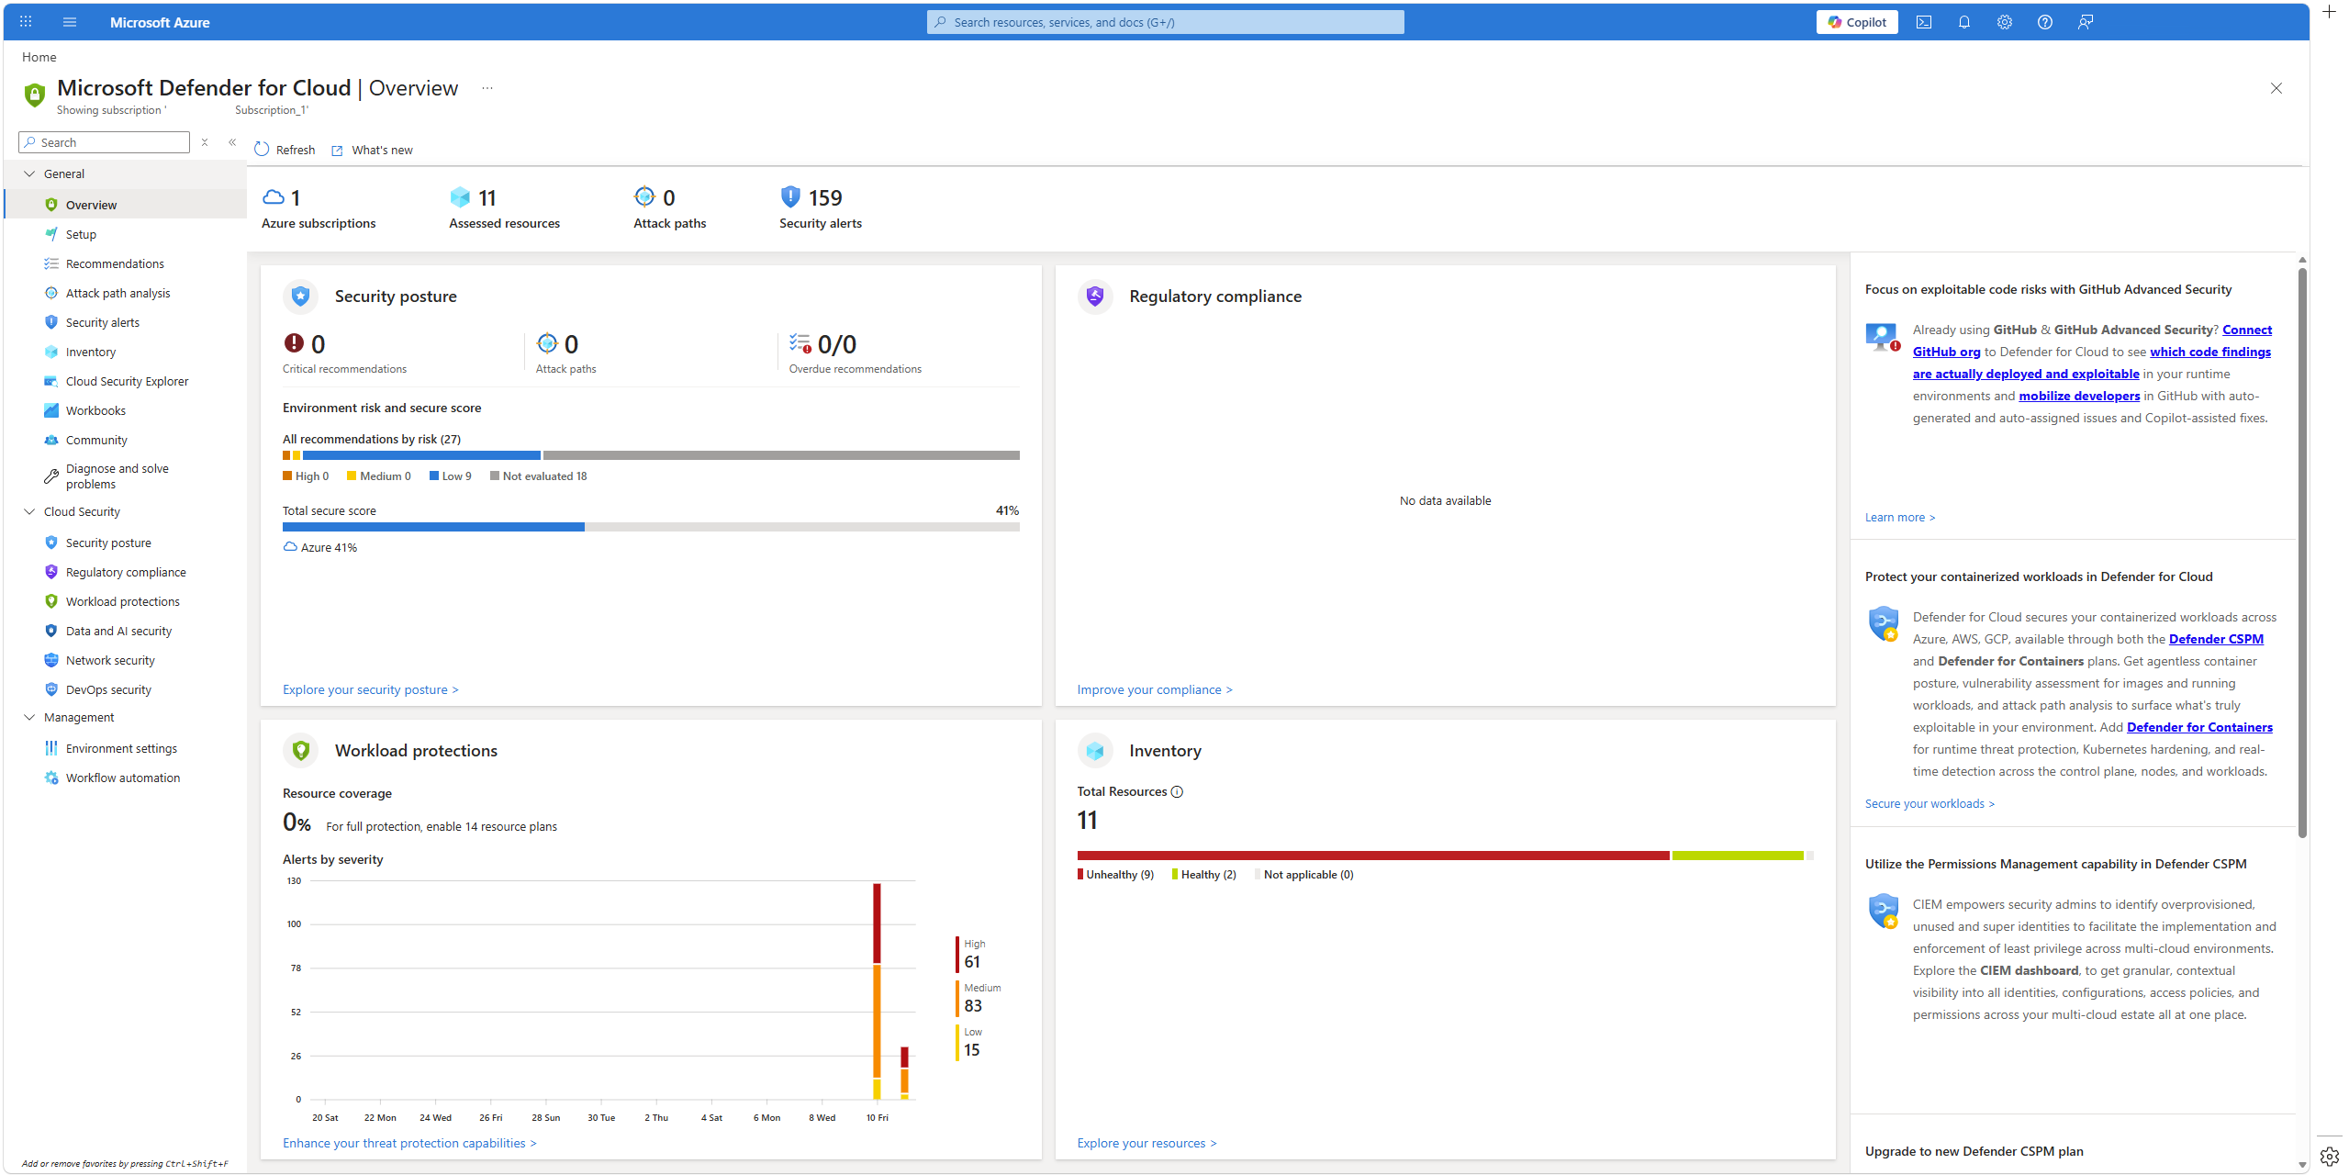Collapse the General section
The image size is (2349, 1175).
pos(28,173)
